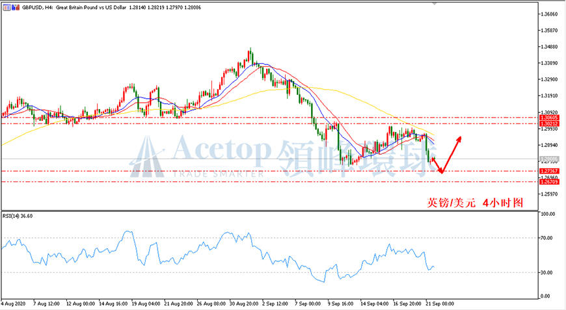
Task: Click the 1.34880 price axis label
Action: (549, 47)
